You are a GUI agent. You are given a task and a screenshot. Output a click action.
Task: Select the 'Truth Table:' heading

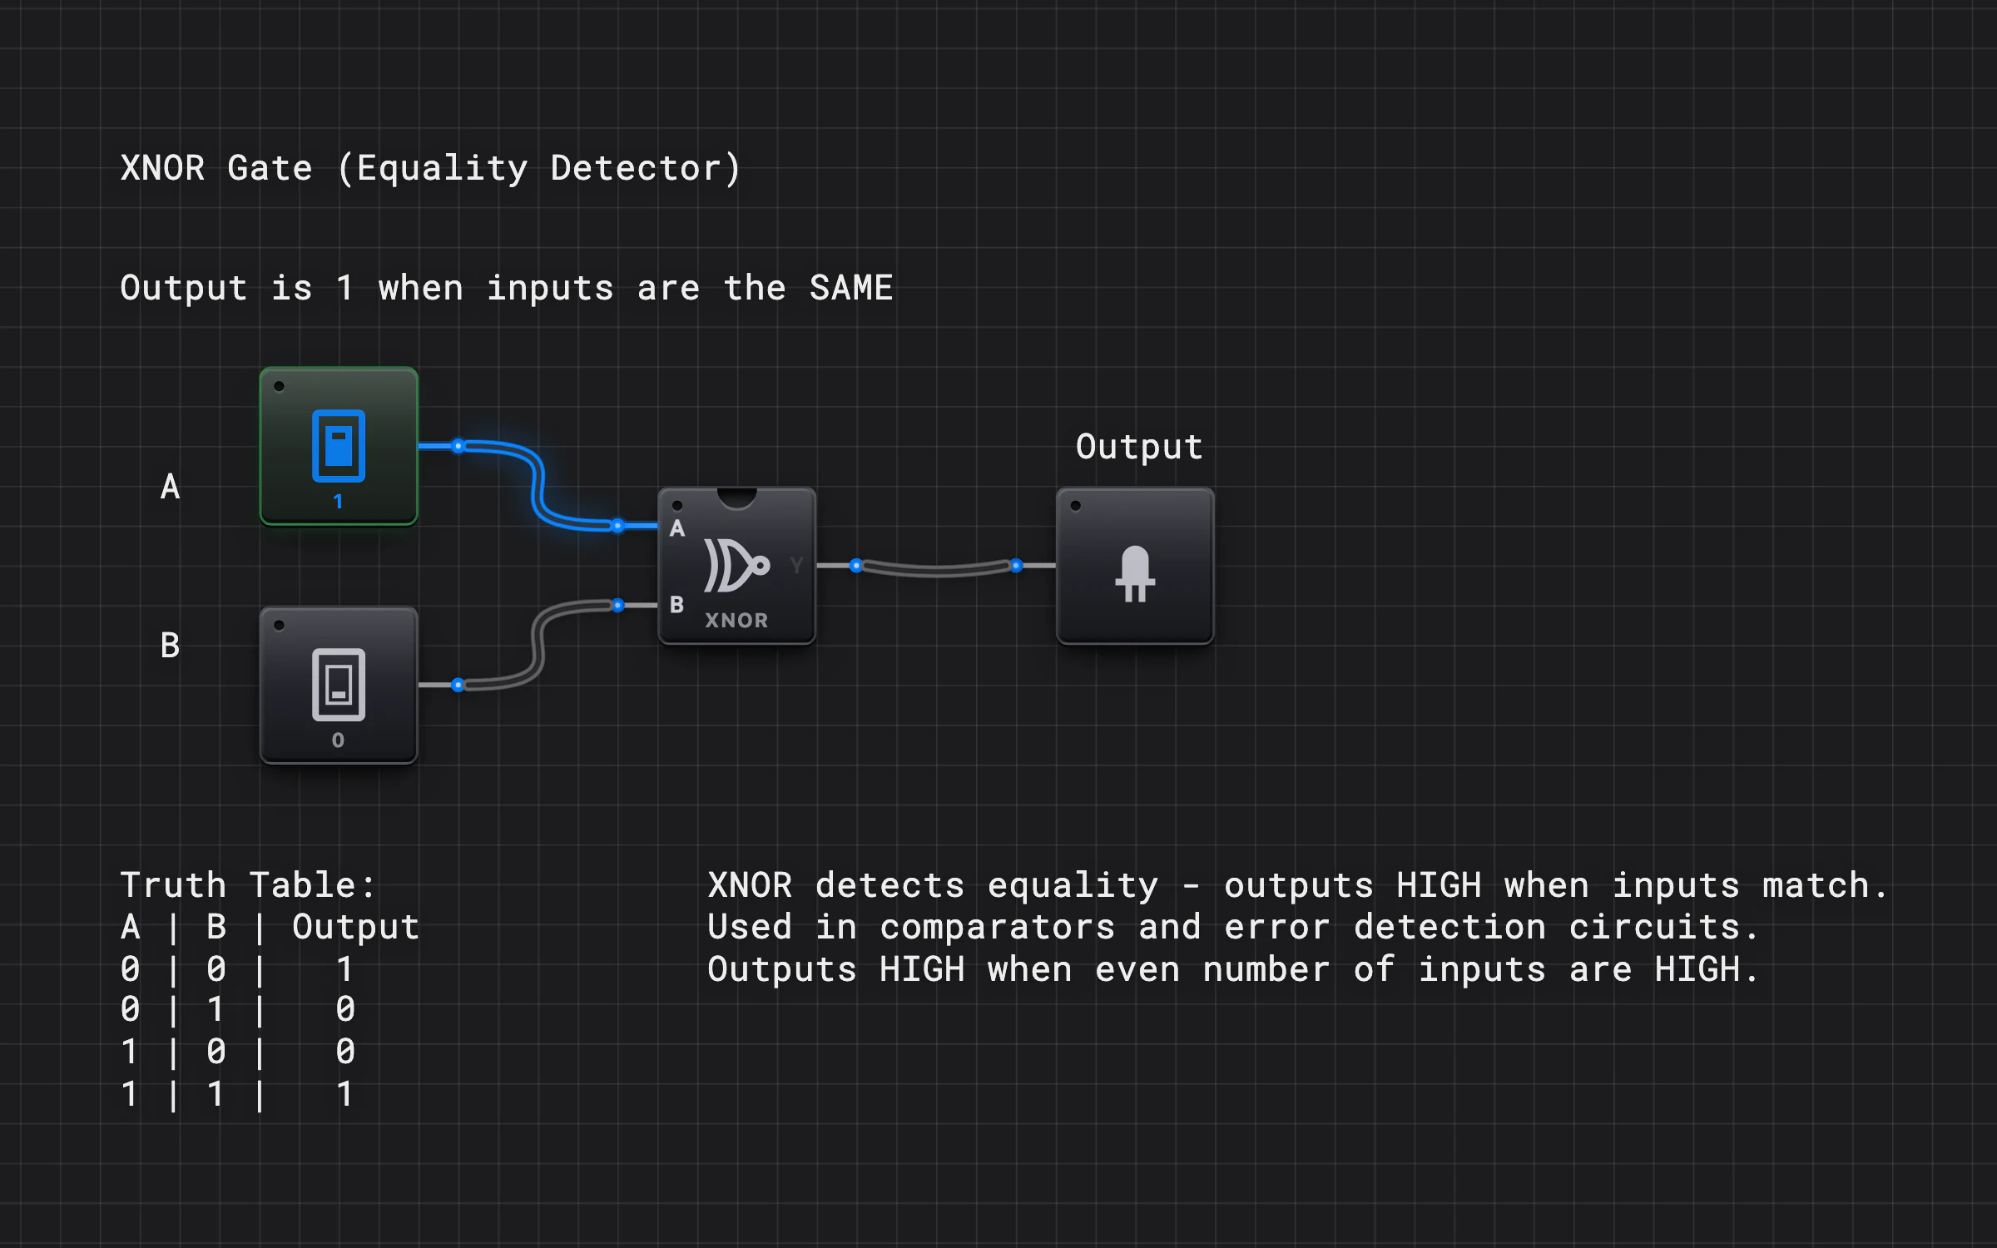click(x=248, y=885)
